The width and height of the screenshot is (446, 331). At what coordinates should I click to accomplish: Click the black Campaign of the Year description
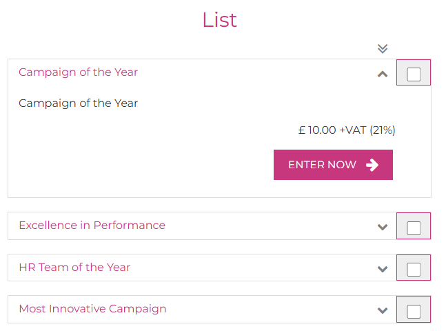pyautogui.click(x=78, y=103)
